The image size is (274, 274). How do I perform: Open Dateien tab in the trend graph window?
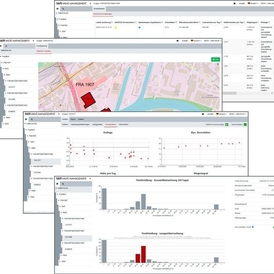coord(81,119)
